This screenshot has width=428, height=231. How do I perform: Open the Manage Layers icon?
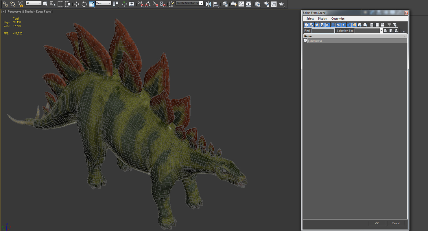pos(225,4)
